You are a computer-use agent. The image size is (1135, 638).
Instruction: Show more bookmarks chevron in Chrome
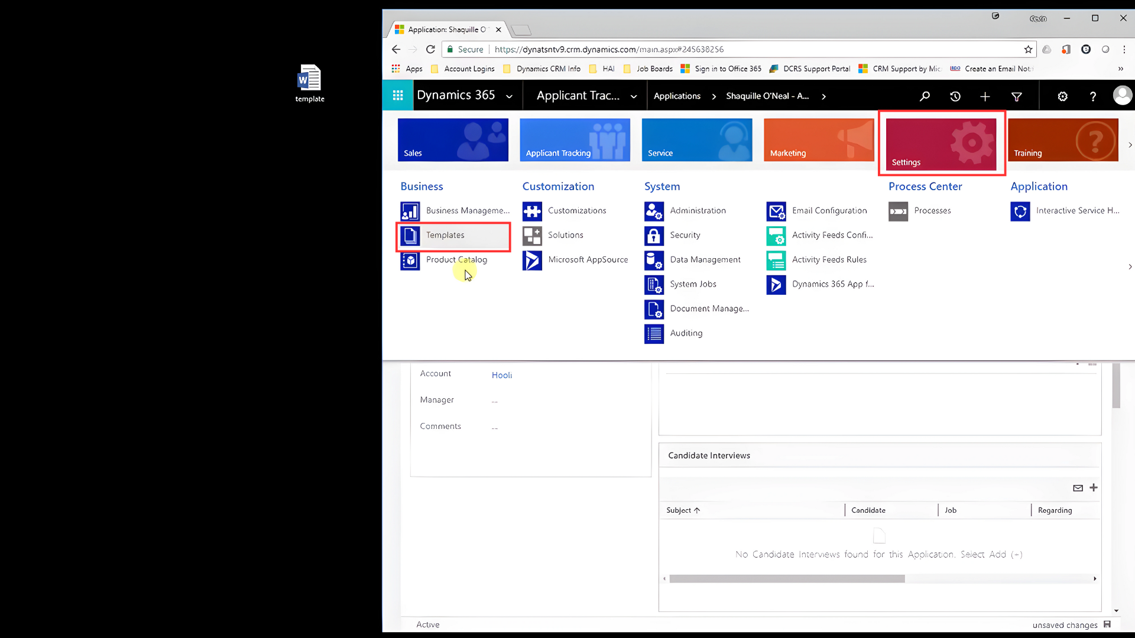coord(1120,69)
